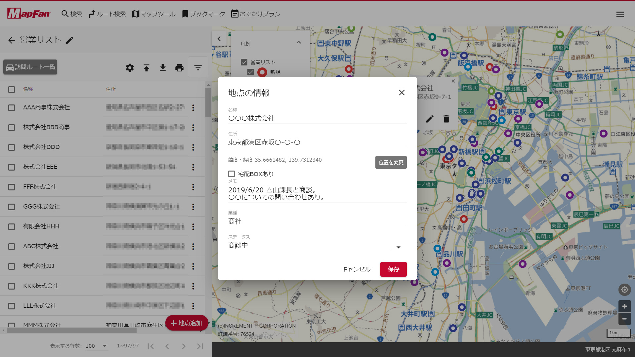Delete point via trash in map popup

click(446, 119)
